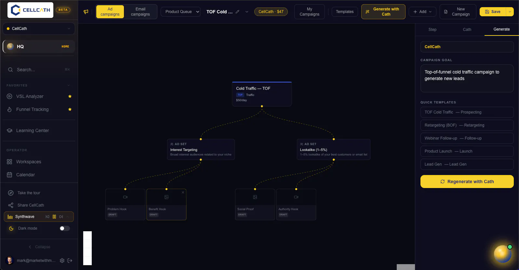This screenshot has height=270, width=519.
Task: Click the CellCath $47 product pill
Action: [271, 12]
